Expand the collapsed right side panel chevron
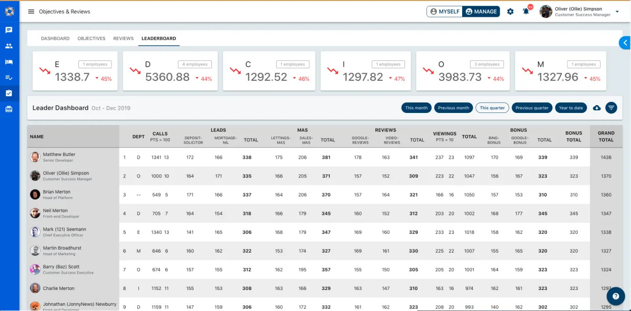The height and width of the screenshot is (311, 631). click(x=625, y=43)
